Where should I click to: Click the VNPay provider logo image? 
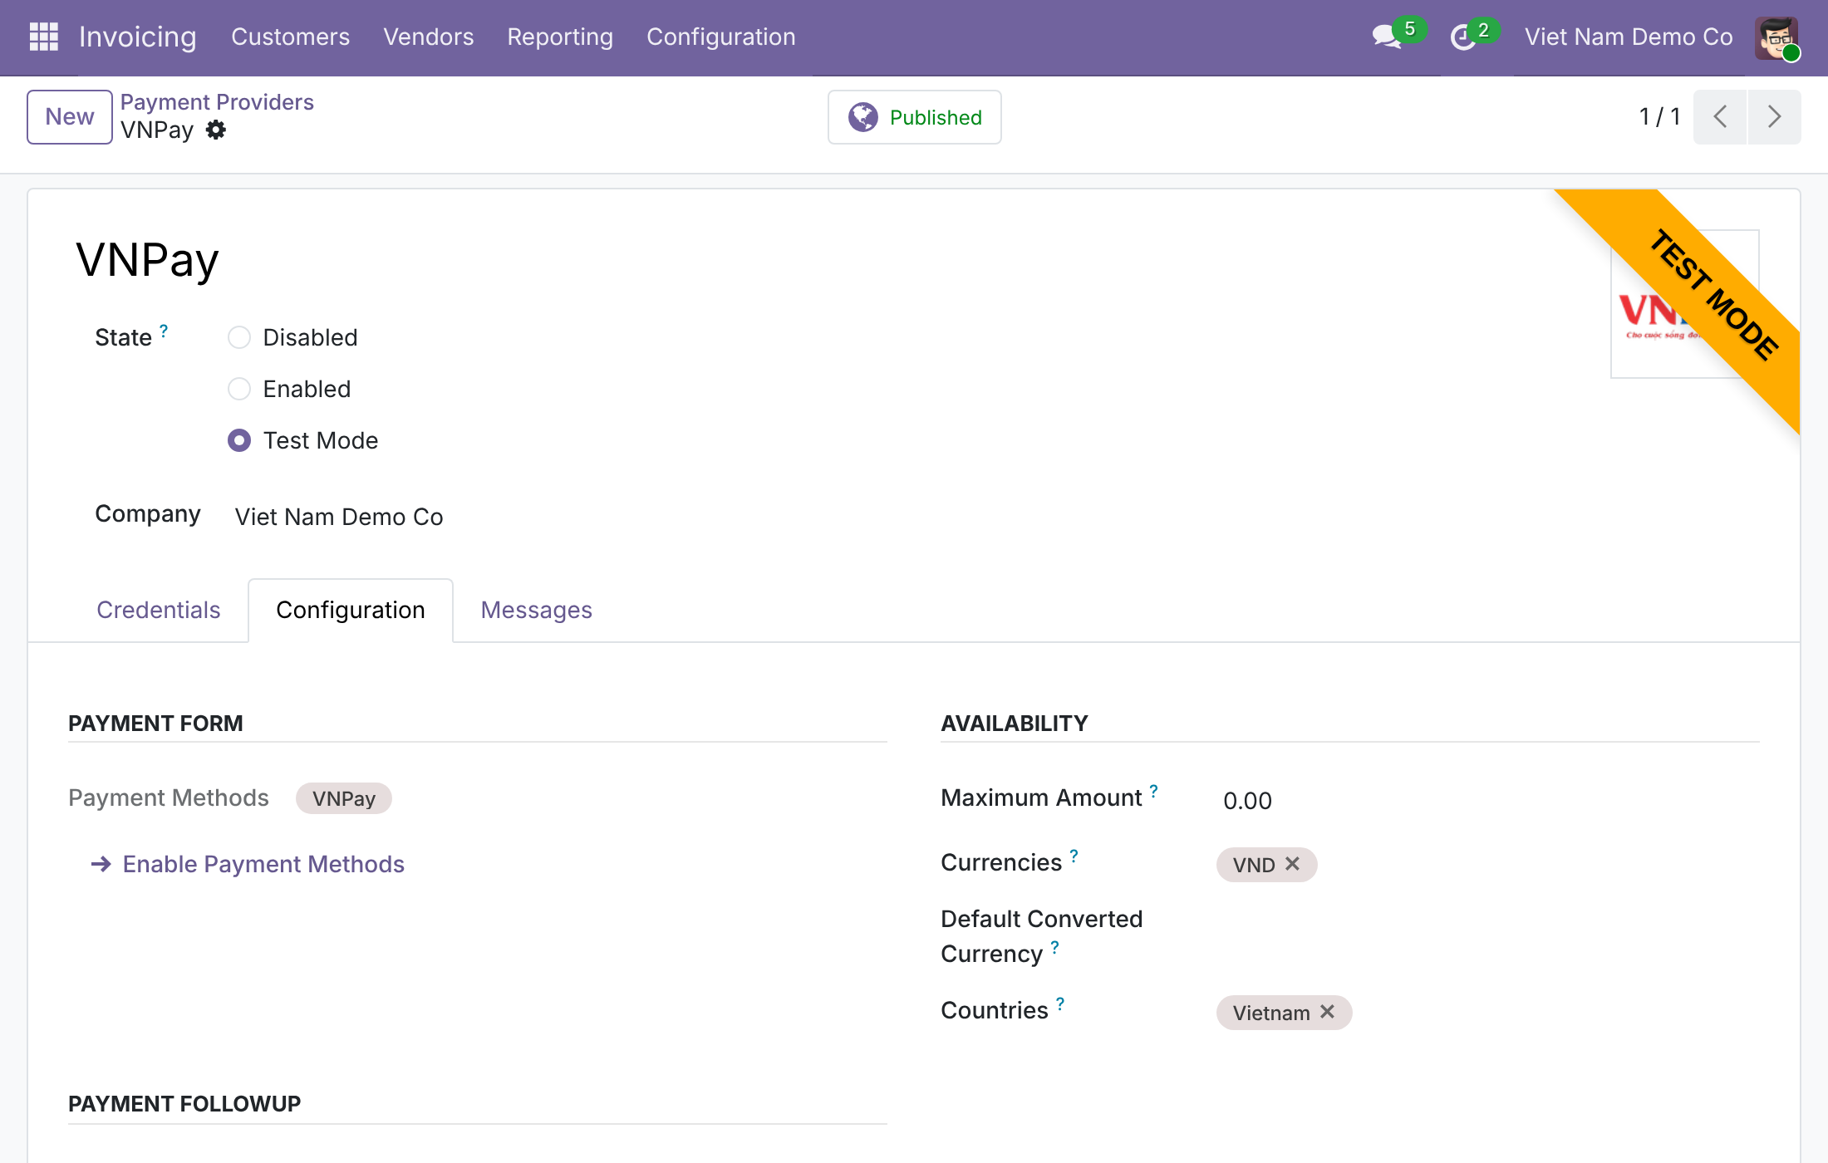1684,304
